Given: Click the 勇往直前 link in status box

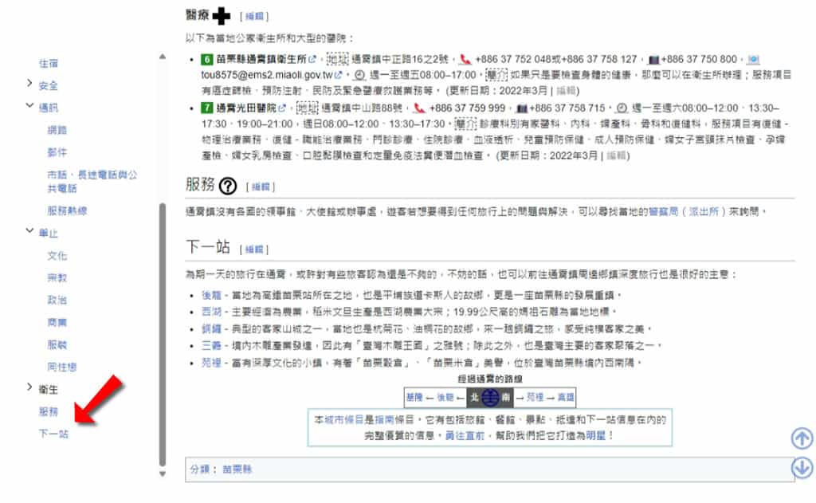Looking at the screenshot, I should pos(465,435).
